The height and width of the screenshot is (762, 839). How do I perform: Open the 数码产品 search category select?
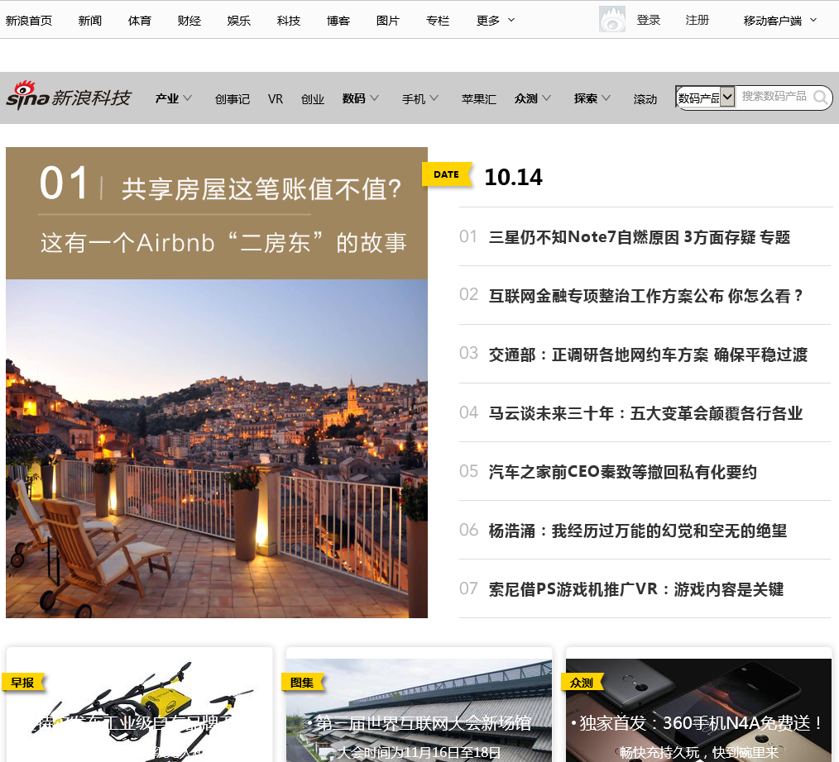(705, 98)
